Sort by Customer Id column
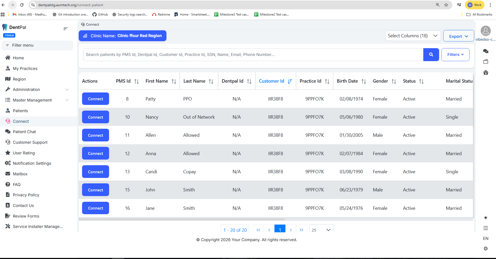 point(290,81)
